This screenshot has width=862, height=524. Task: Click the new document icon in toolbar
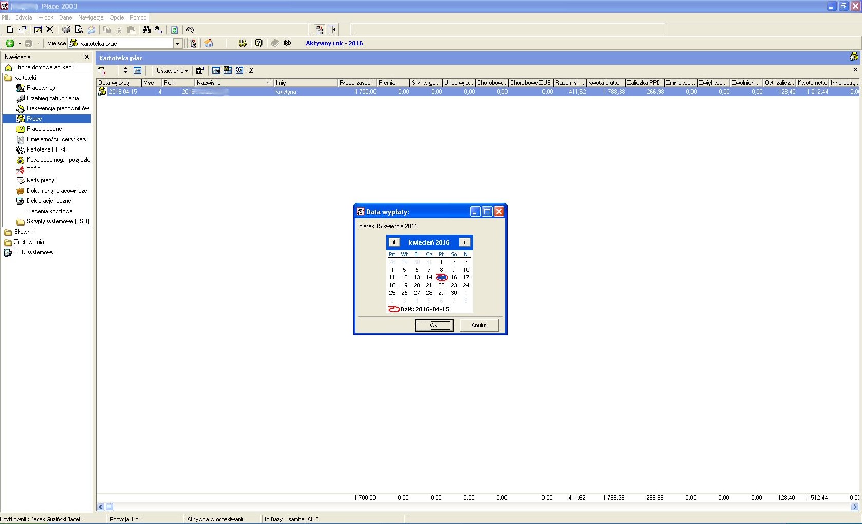[x=10, y=30]
